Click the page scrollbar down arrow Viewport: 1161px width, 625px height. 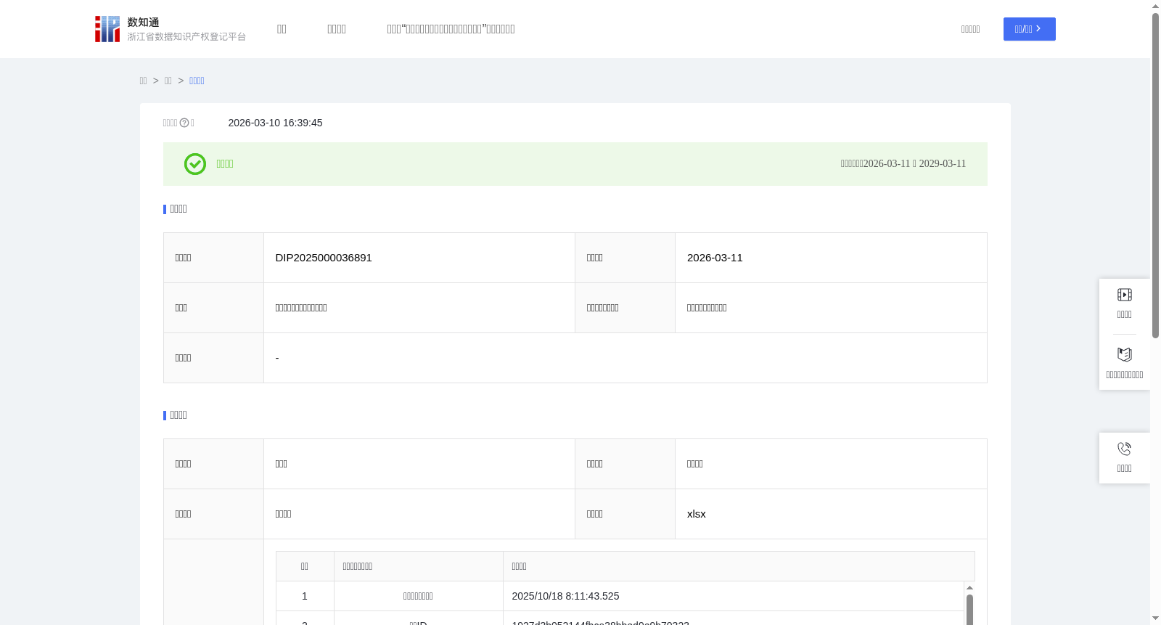pyautogui.click(x=1155, y=618)
